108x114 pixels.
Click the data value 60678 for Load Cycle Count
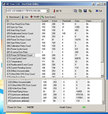point(78,58)
